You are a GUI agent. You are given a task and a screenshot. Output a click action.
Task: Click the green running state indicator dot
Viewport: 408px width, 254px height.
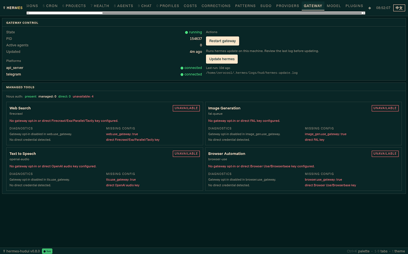click(186, 32)
